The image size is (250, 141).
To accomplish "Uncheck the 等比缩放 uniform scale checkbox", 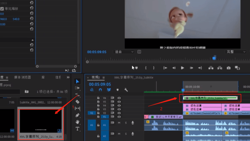I will pyautogui.click(x=2, y=9).
